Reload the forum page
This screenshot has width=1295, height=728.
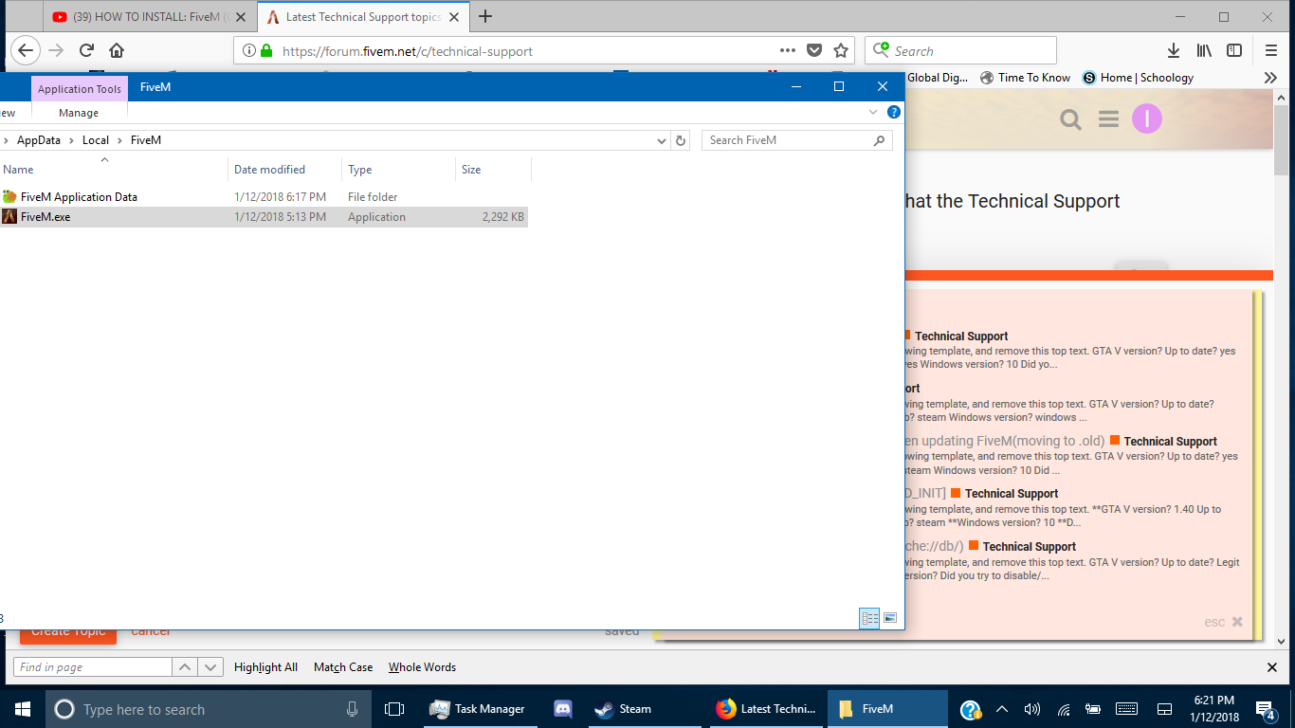[x=86, y=51]
